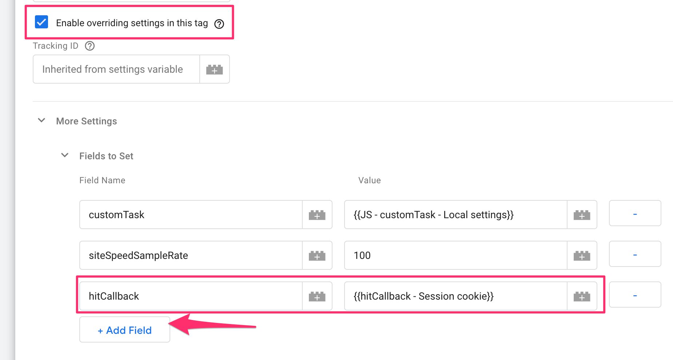Remove the customTask field row
The height and width of the screenshot is (360, 673).
(635, 213)
